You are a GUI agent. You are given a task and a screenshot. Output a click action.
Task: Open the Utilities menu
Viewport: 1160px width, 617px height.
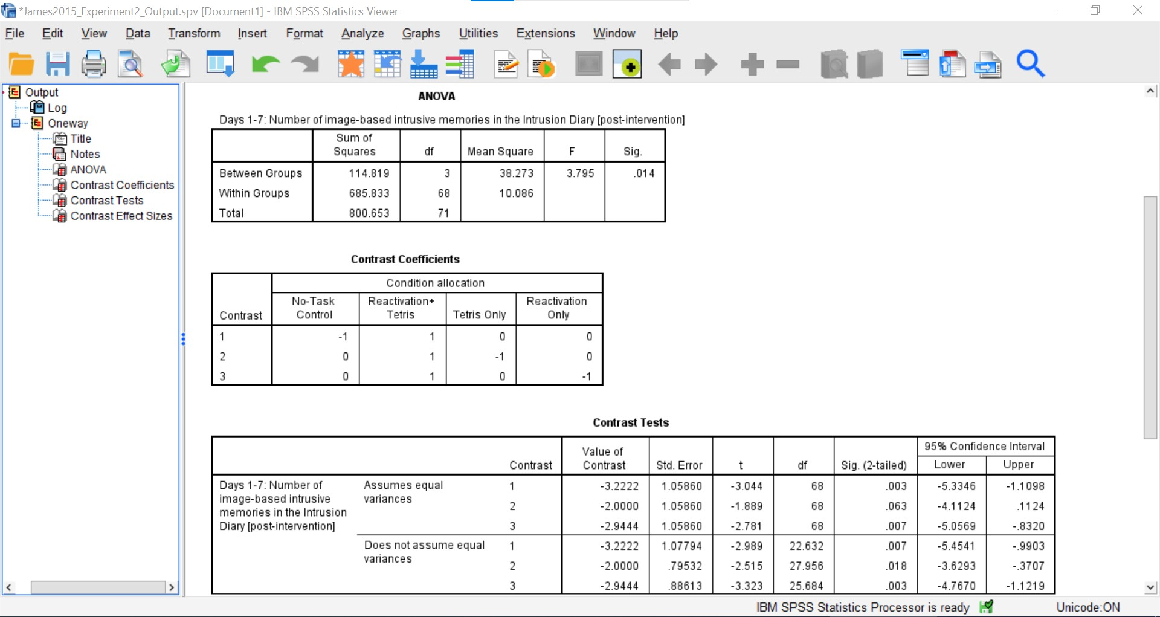(478, 34)
